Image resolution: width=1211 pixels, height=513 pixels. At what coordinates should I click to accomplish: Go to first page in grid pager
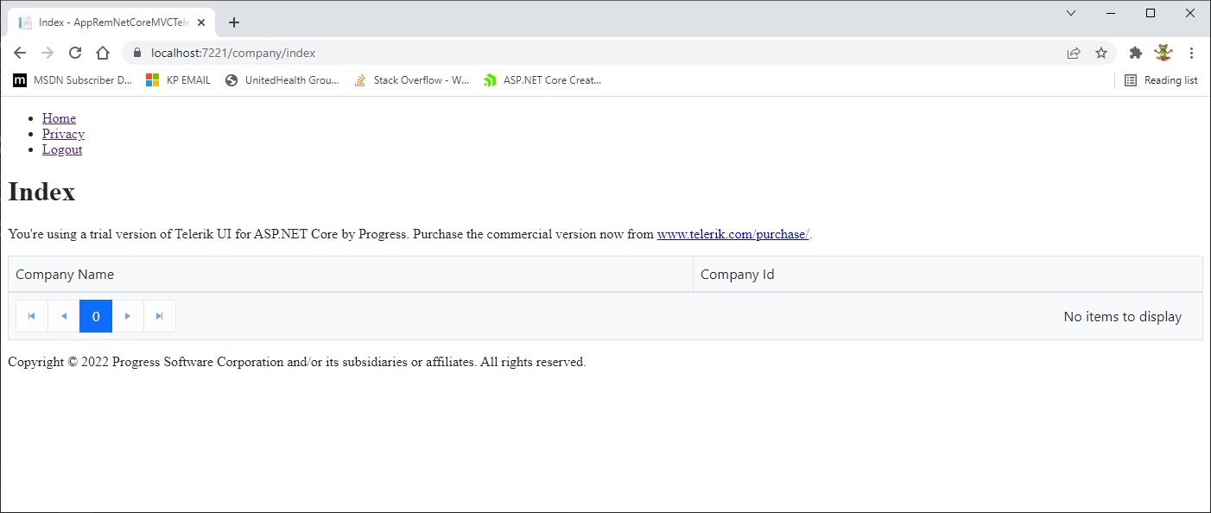32,316
